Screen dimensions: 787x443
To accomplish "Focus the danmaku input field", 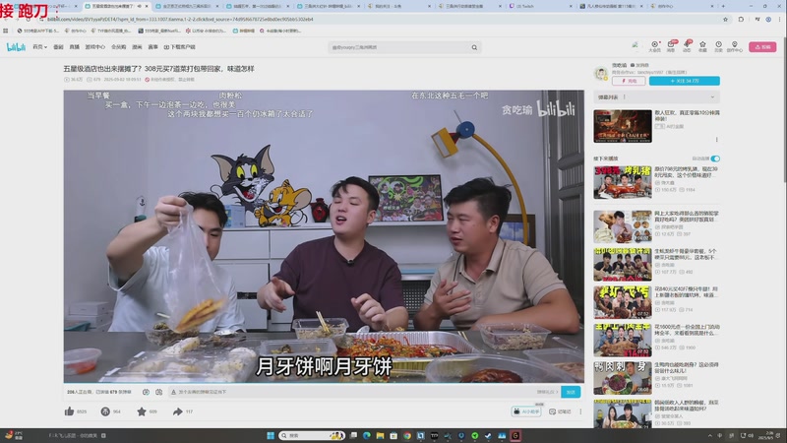I will point(351,392).
